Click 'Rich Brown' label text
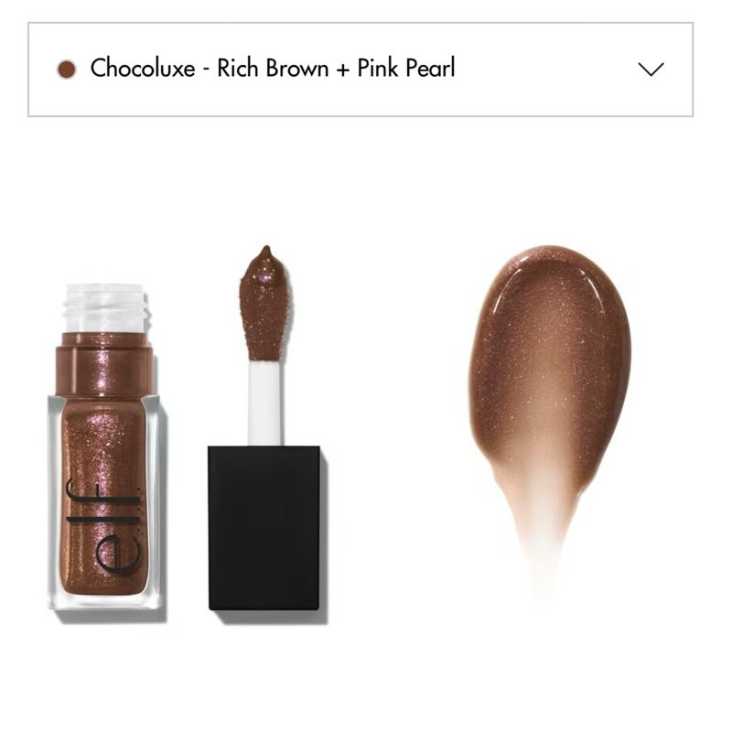The height and width of the screenshot is (732, 732). point(274,68)
